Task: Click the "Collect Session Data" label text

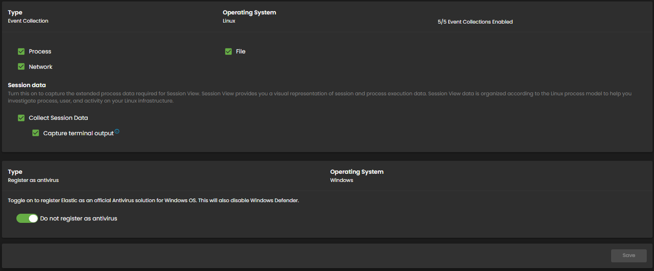Action: [58, 118]
